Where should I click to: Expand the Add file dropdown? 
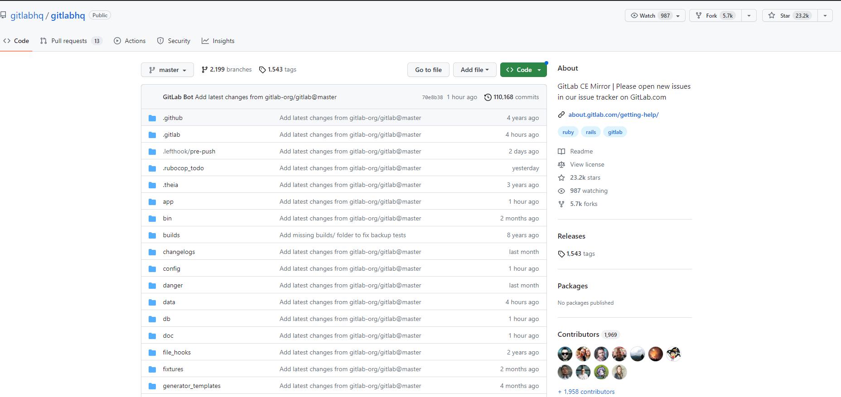click(475, 70)
